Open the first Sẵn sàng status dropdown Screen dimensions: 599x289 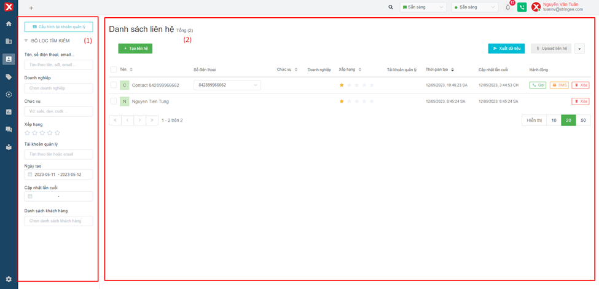tap(423, 7)
